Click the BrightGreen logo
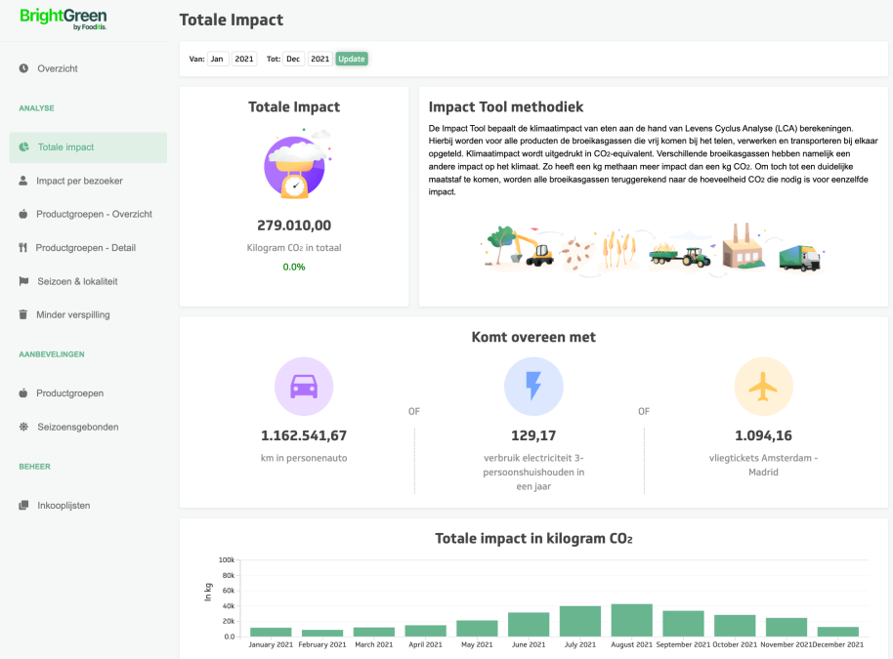The width and height of the screenshot is (893, 659). point(64,19)
